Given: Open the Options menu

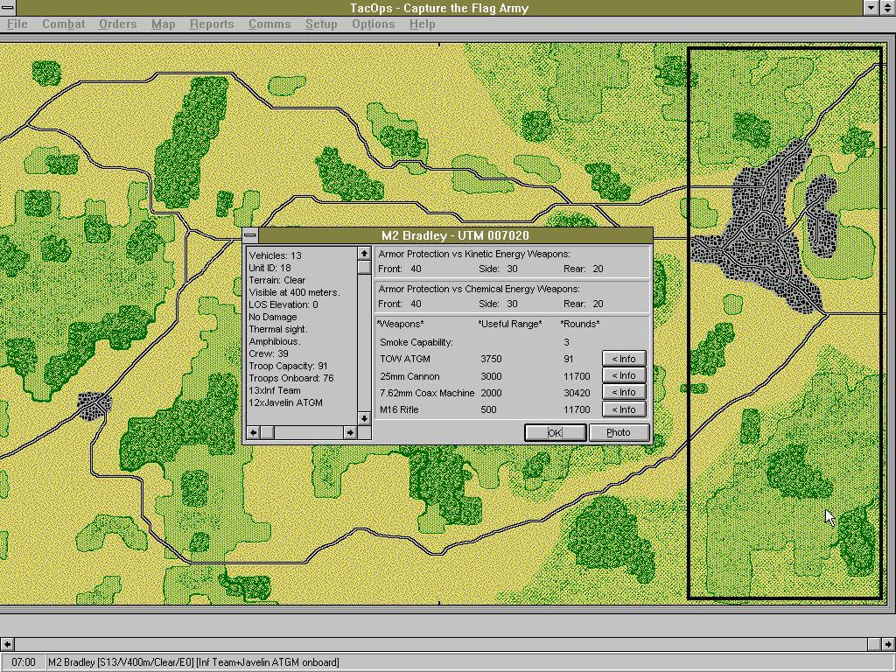Looking at the screenshot, I should (374, 24).
